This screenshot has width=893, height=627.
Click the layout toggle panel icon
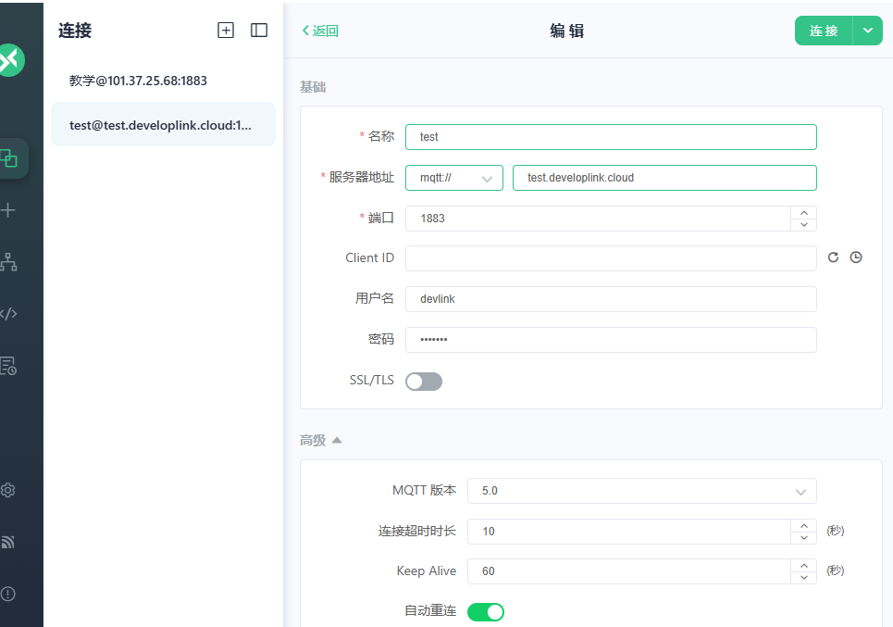coord(259,31)
